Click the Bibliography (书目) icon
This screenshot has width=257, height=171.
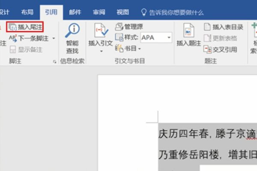pos(119,48)
